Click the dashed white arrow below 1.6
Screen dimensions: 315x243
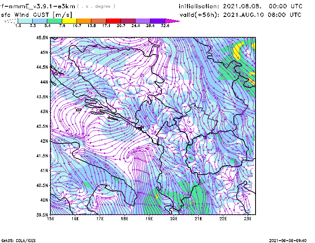pos(11,21)
